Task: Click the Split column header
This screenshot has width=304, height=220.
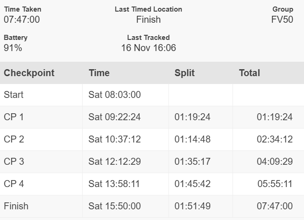Action: (x=184, y=73)
